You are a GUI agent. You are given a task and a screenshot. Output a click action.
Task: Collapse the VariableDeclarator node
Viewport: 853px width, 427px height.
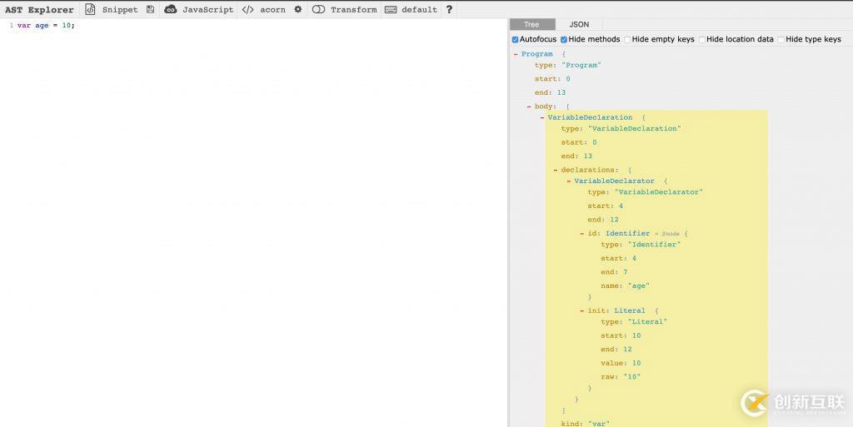[x=569, y=181]
